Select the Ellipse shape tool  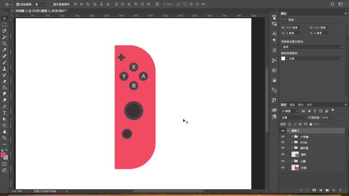(x=4, y=126)
